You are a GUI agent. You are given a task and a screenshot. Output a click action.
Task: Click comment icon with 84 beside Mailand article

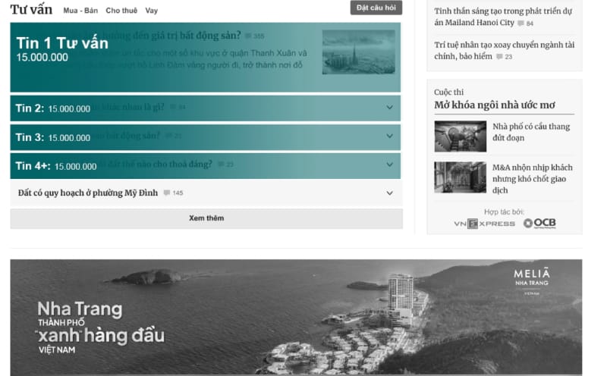pyautogui.click(x=521, y=23)
